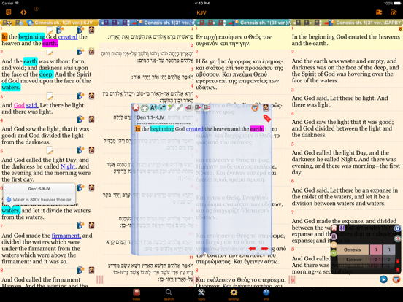Image resolution: width=403 pixels, height=302 pixels.
Task: Go to previous verse book icon in popup
Action: [x=188, y=108]
